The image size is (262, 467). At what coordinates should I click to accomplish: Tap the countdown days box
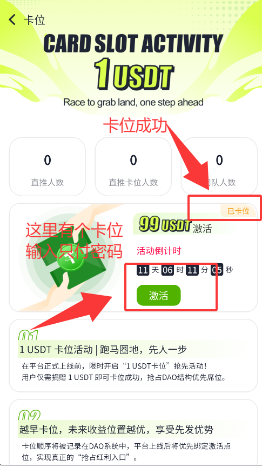[x=143, y=270]
